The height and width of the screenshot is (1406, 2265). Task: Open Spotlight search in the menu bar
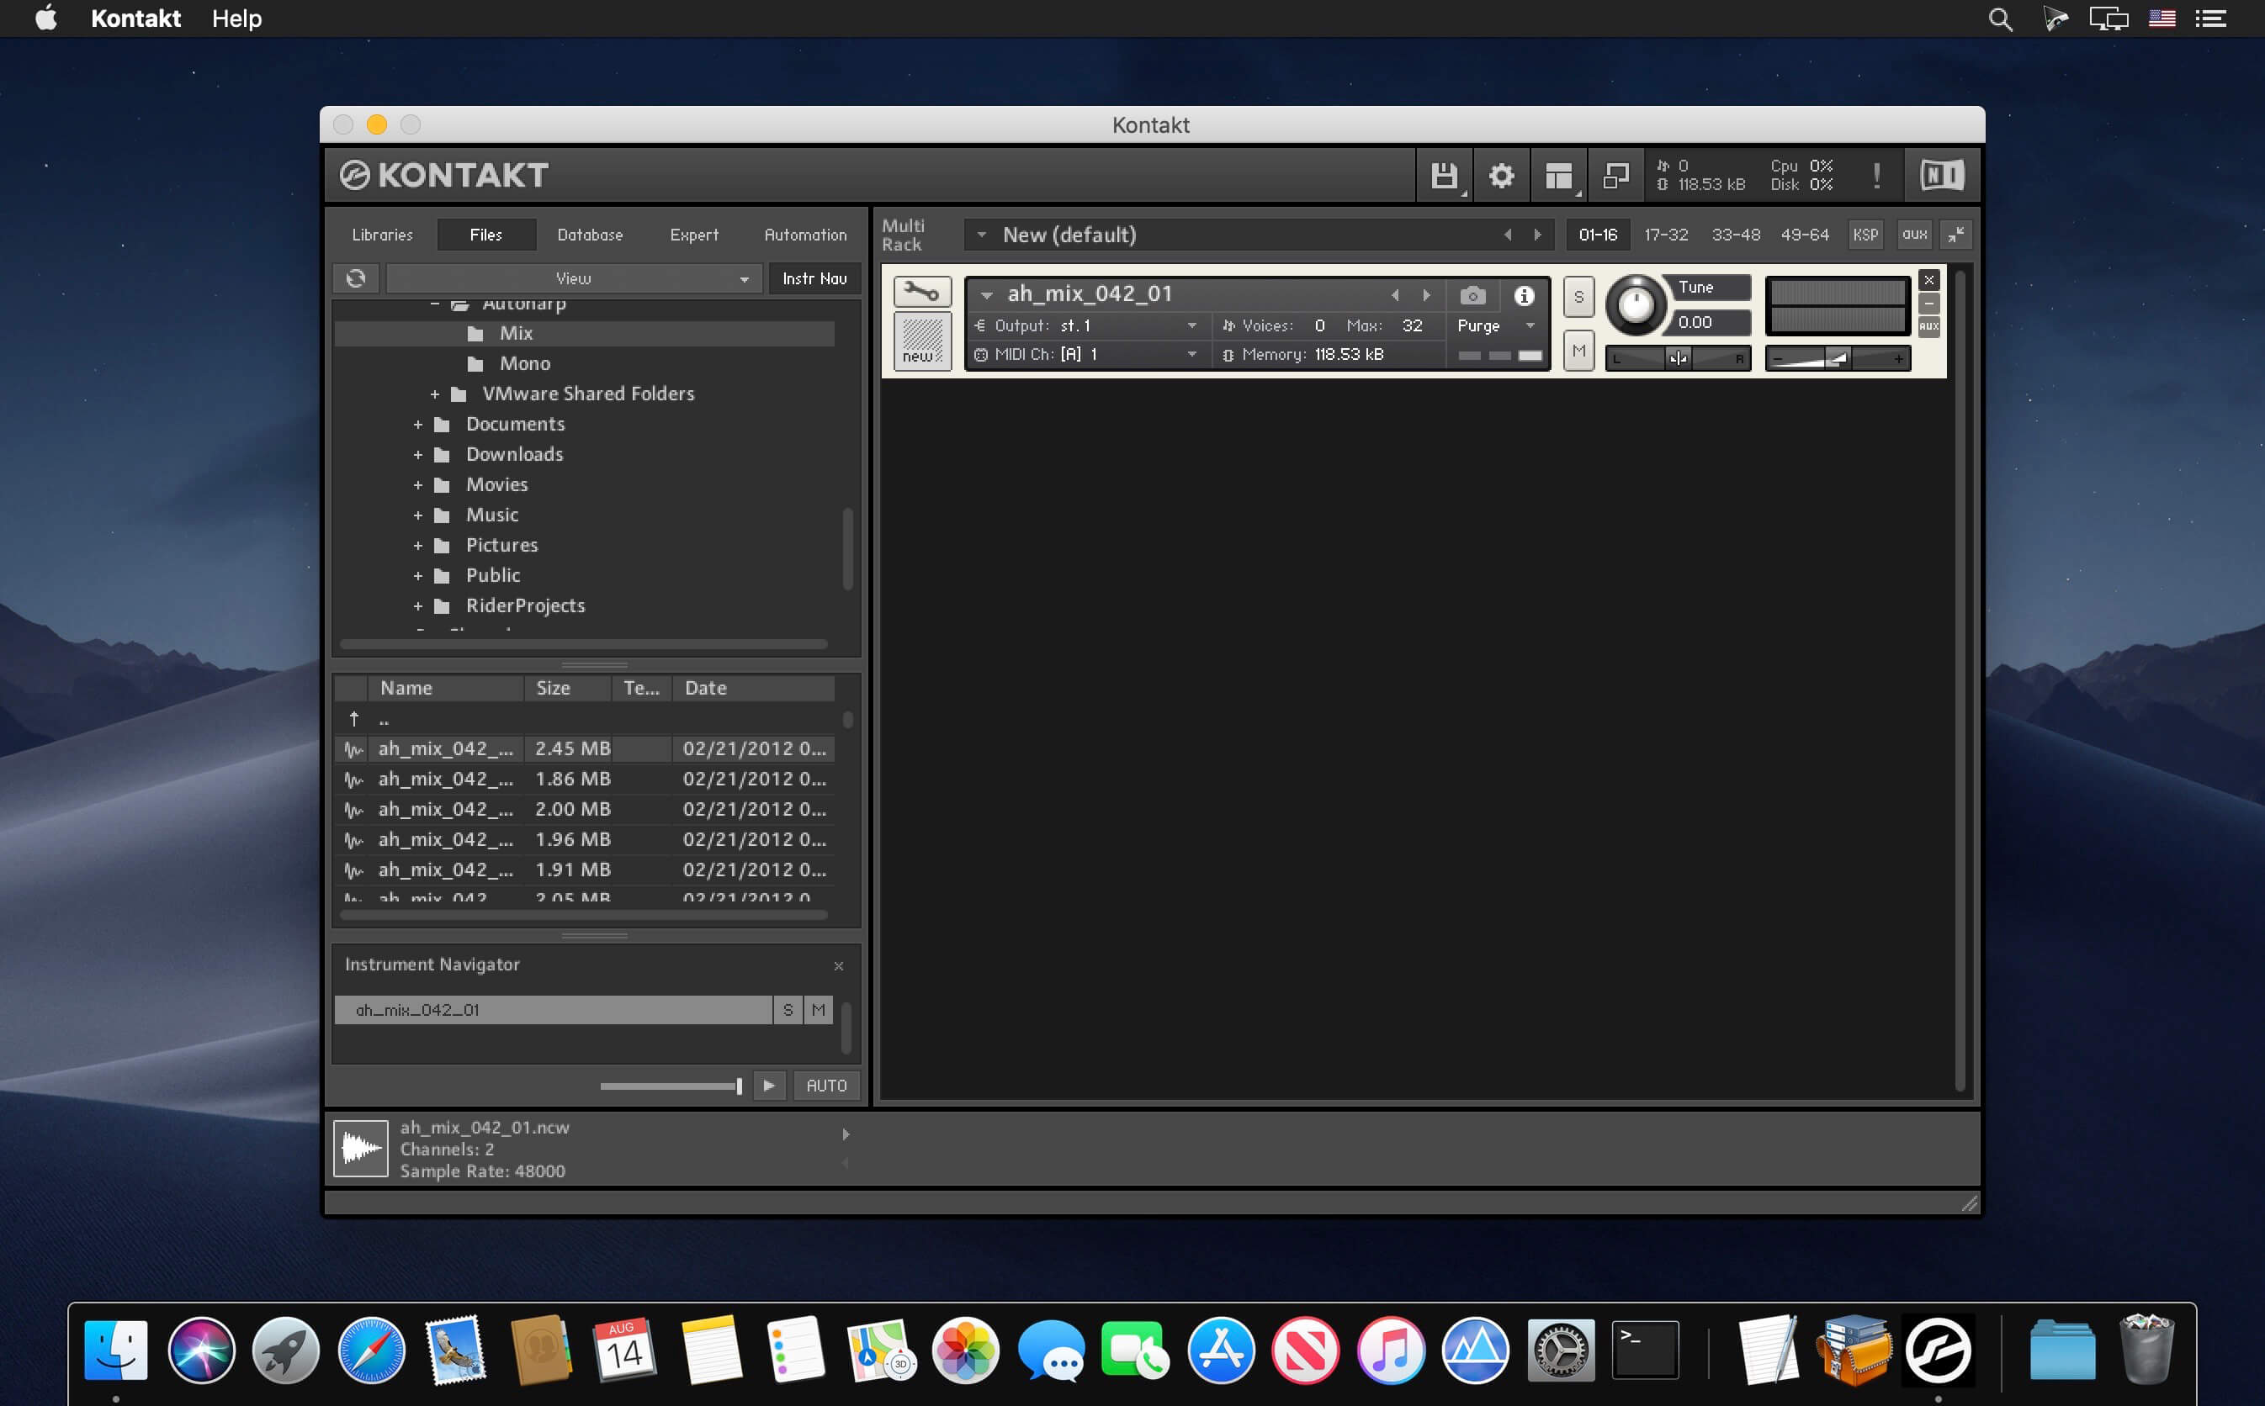2000,18
